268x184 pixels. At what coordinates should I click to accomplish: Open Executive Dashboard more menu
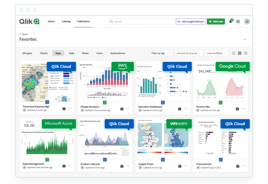(x=186, y=109)
